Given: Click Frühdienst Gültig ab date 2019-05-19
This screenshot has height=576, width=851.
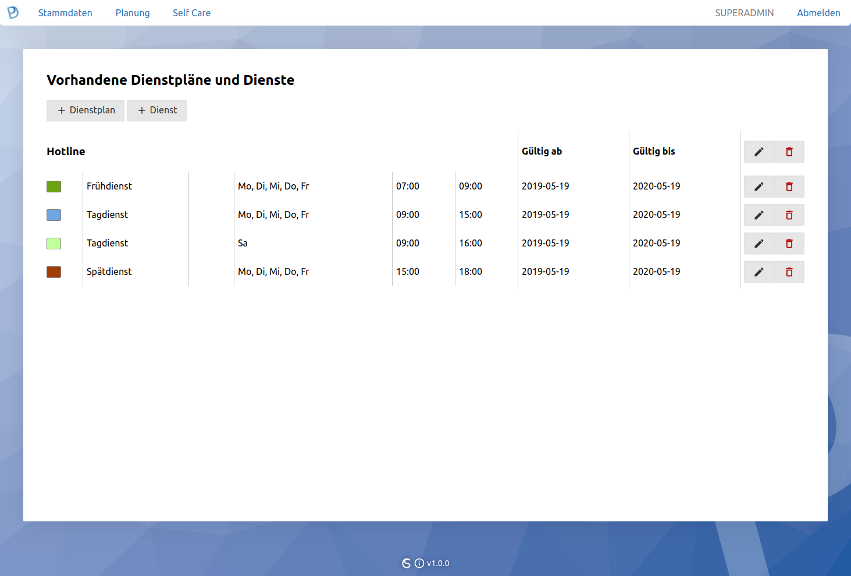Looking at the screenshot, I should coord(546,186).
